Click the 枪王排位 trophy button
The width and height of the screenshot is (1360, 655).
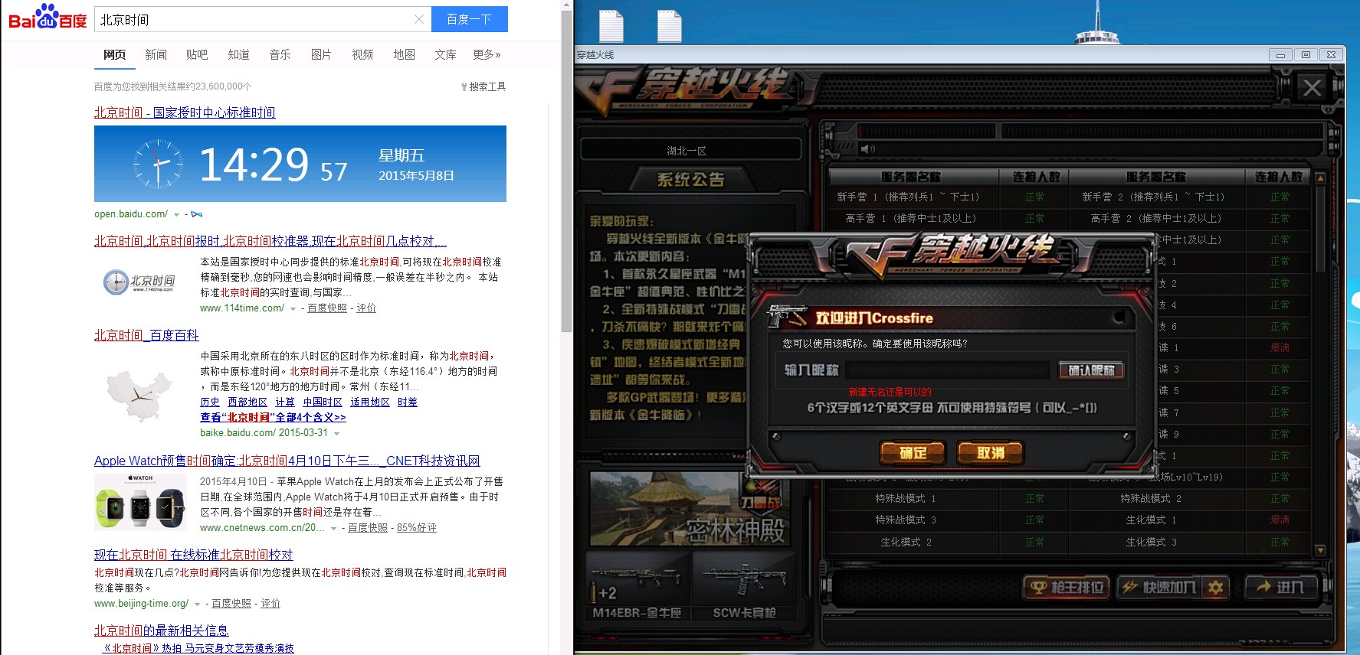click(x=1067, y=587)
